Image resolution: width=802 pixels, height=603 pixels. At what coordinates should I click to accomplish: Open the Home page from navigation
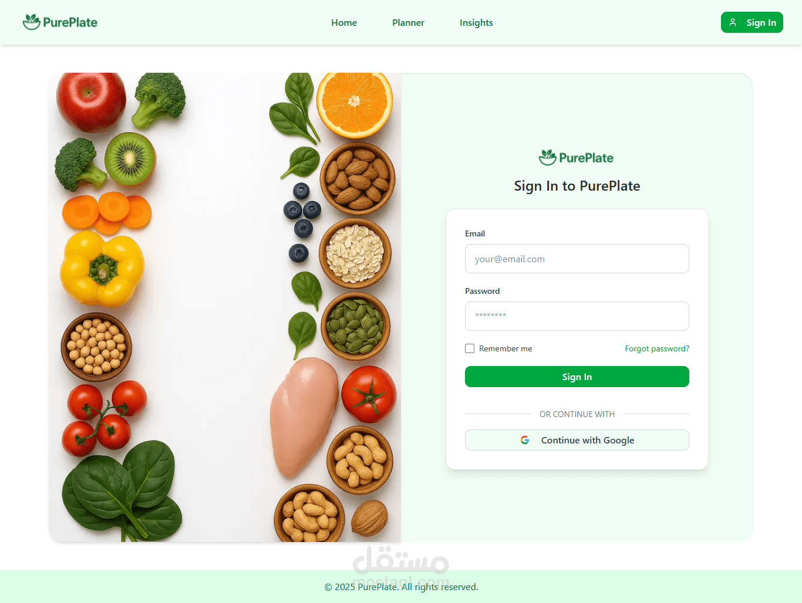coord(344,22)
